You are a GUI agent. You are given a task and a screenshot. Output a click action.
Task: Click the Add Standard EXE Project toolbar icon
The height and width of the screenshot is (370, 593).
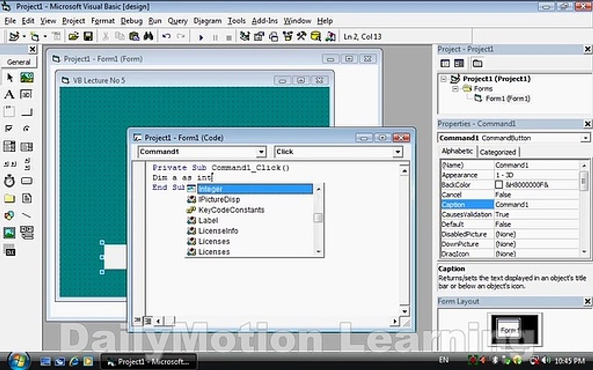[x=13, y=36]
